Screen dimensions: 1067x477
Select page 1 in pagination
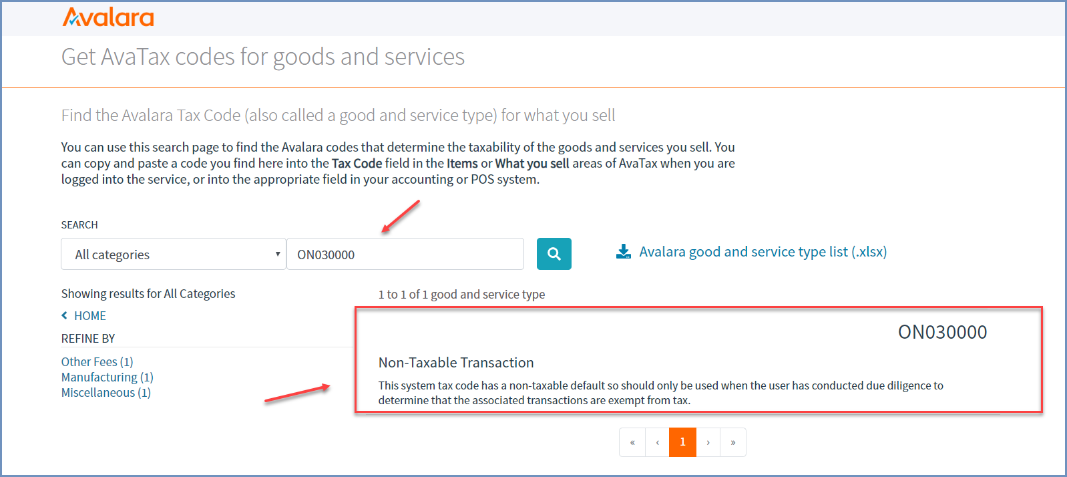pyautogui.click(x=682, y=442)
